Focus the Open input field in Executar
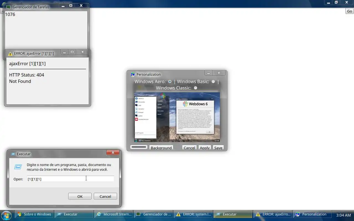 pyautogui.click(x=71, y=179)
